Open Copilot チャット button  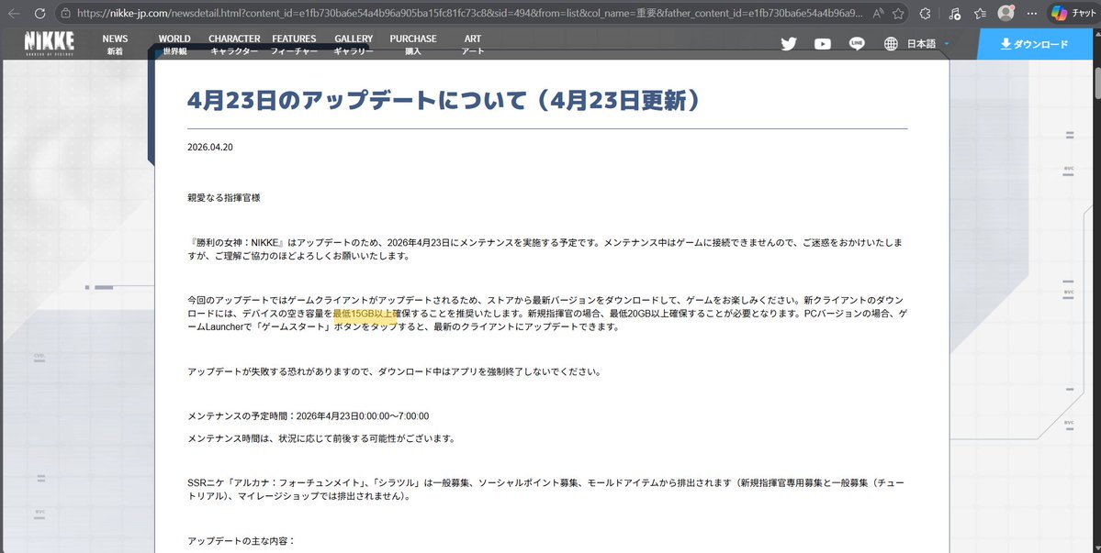pyautogui.click(x=1075, y=14)
